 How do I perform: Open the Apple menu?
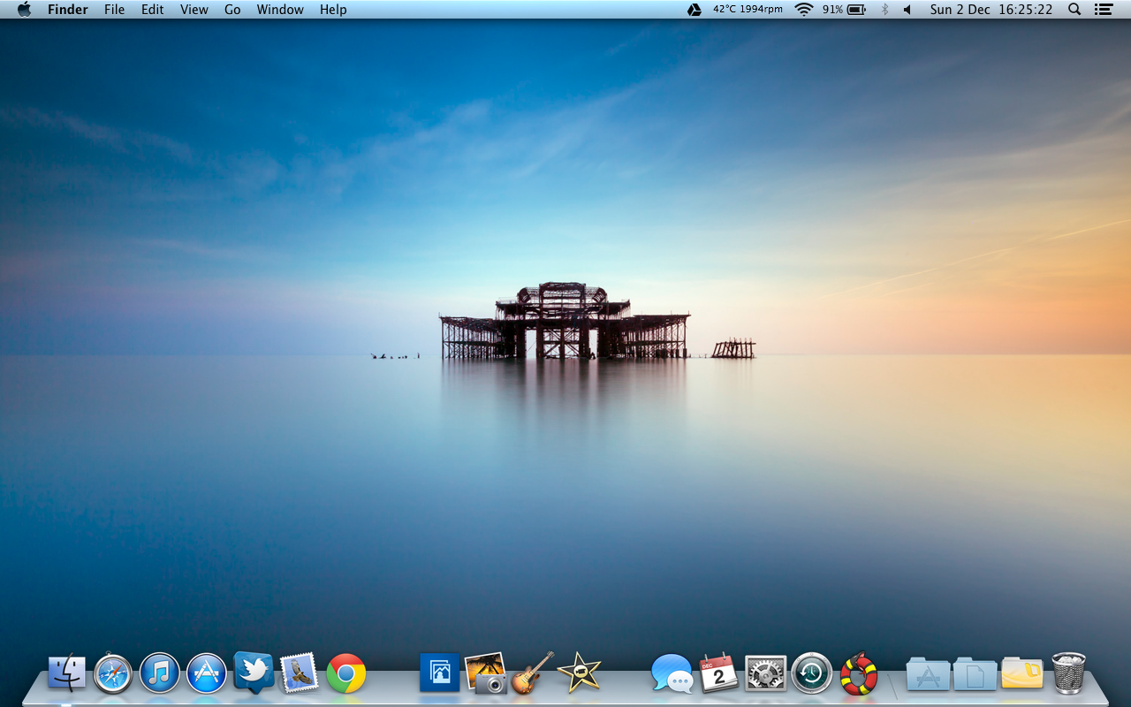24,9
